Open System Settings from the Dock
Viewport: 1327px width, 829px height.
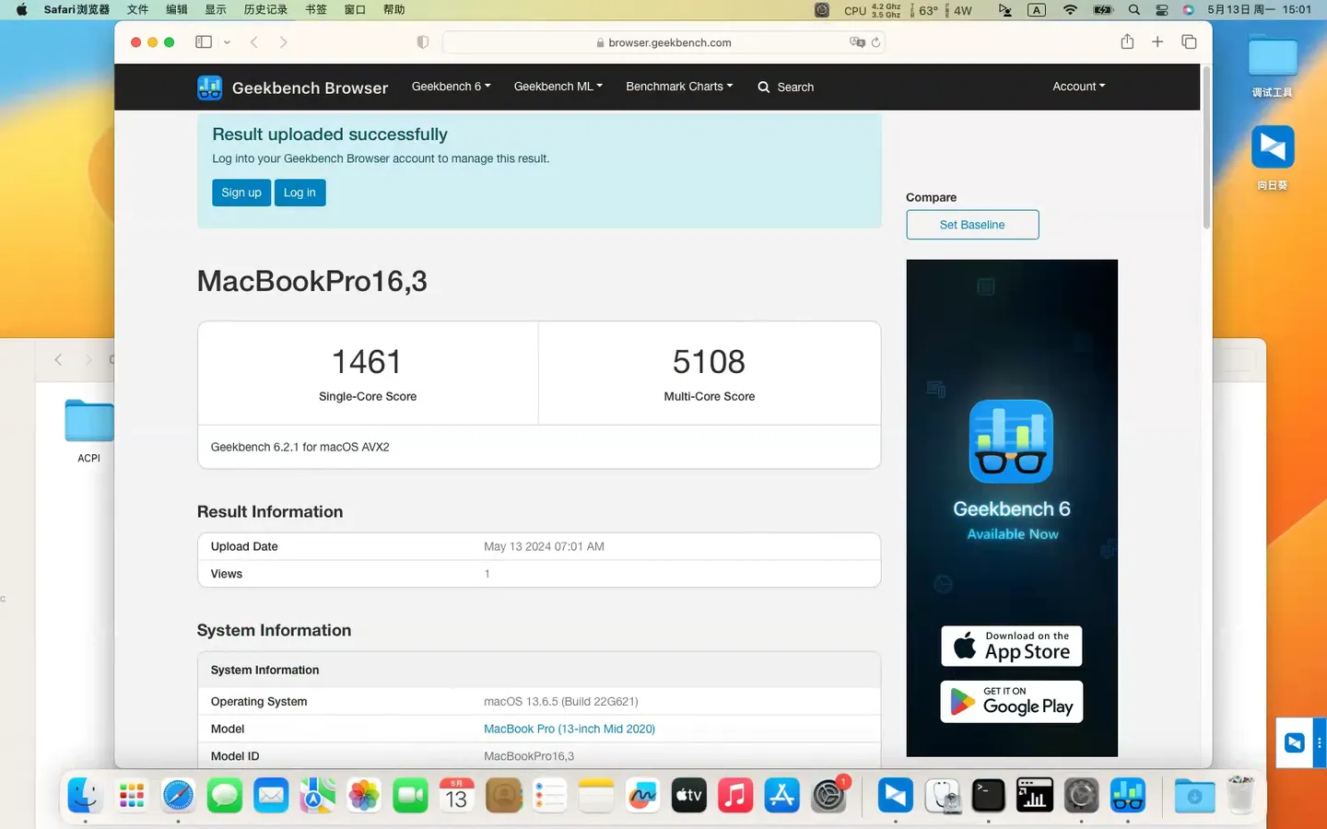click(828, 795)
